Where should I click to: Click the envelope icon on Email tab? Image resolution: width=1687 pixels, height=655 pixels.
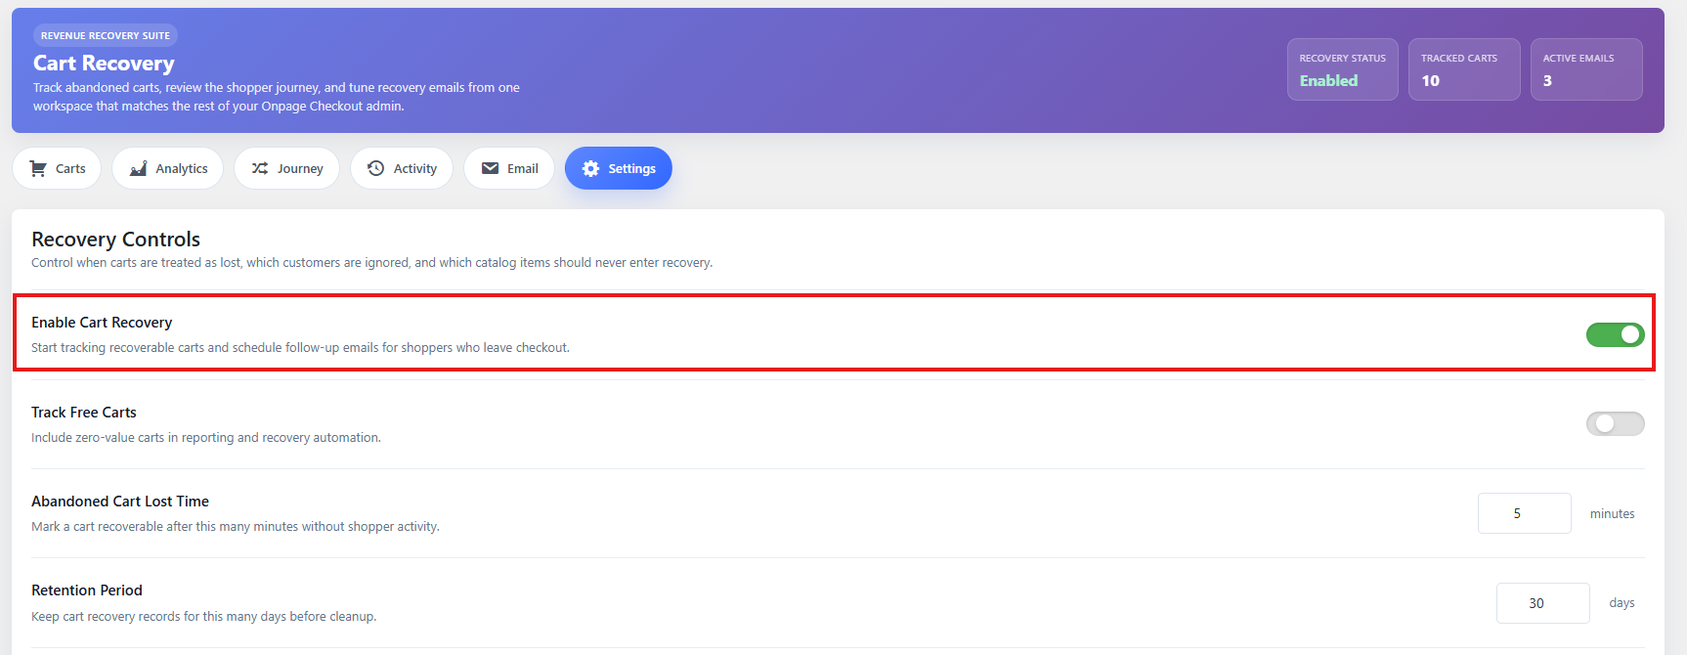[491, 168]
